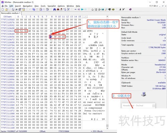Click the Clipboard 'available' value
Screen dimensions: 167x133
tap(162, 83)
